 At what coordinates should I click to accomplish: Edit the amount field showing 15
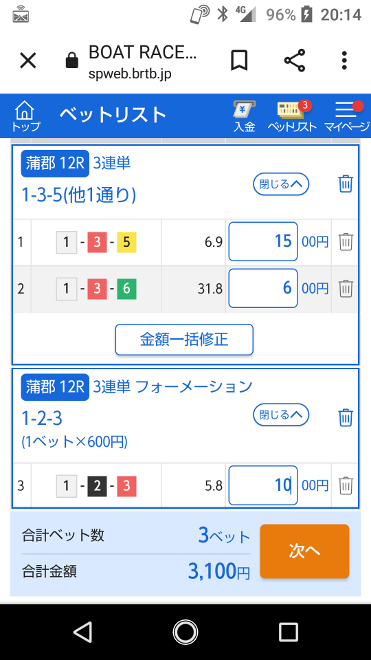263,241
